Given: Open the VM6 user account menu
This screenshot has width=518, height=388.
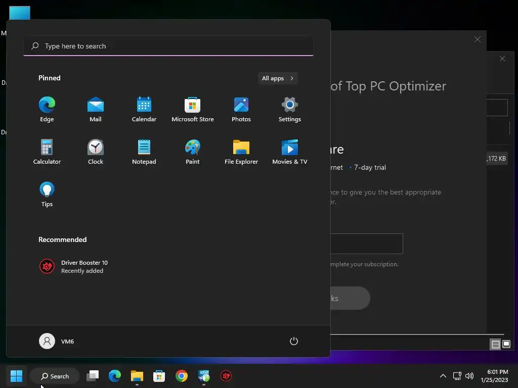Looking at the screenshot, I should click(57, 341).
